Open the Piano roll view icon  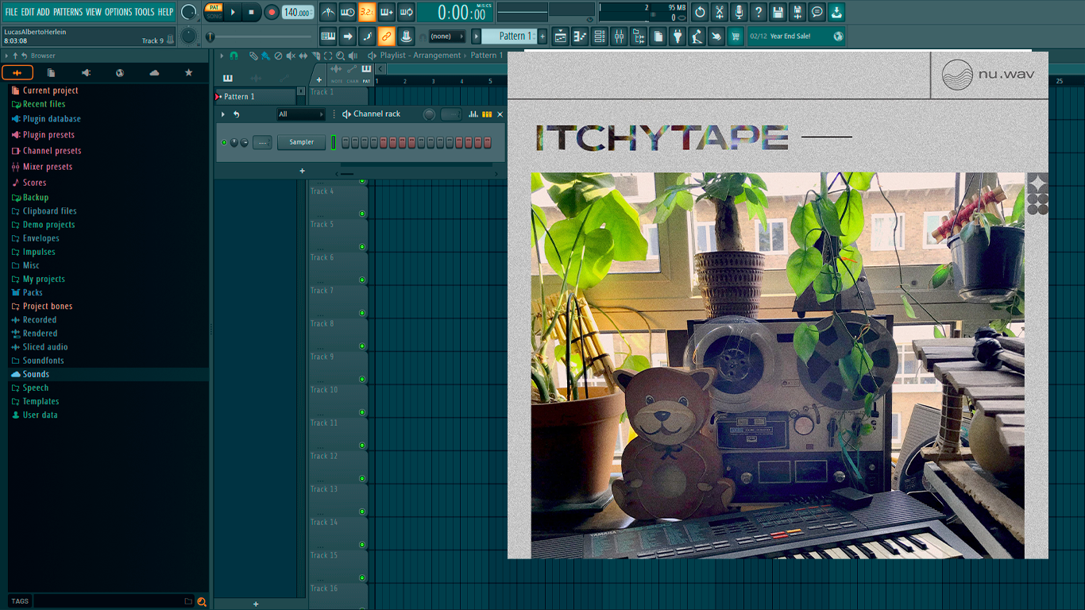pyautogui.click(x=580, y=36)
